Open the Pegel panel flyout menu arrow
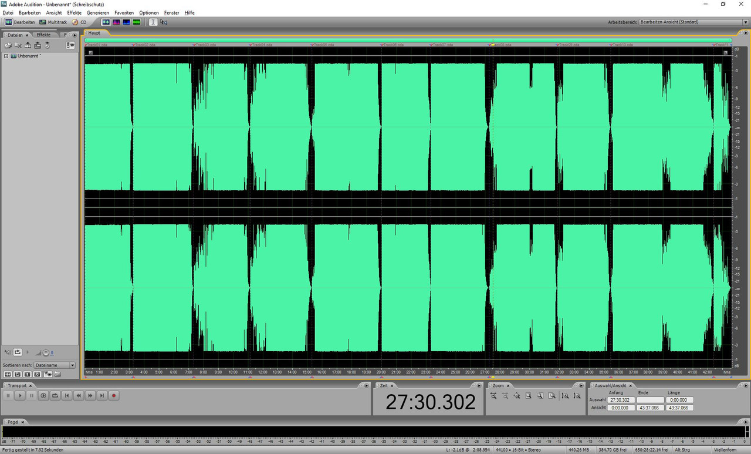Screen dimensions: 751x454 745,422
